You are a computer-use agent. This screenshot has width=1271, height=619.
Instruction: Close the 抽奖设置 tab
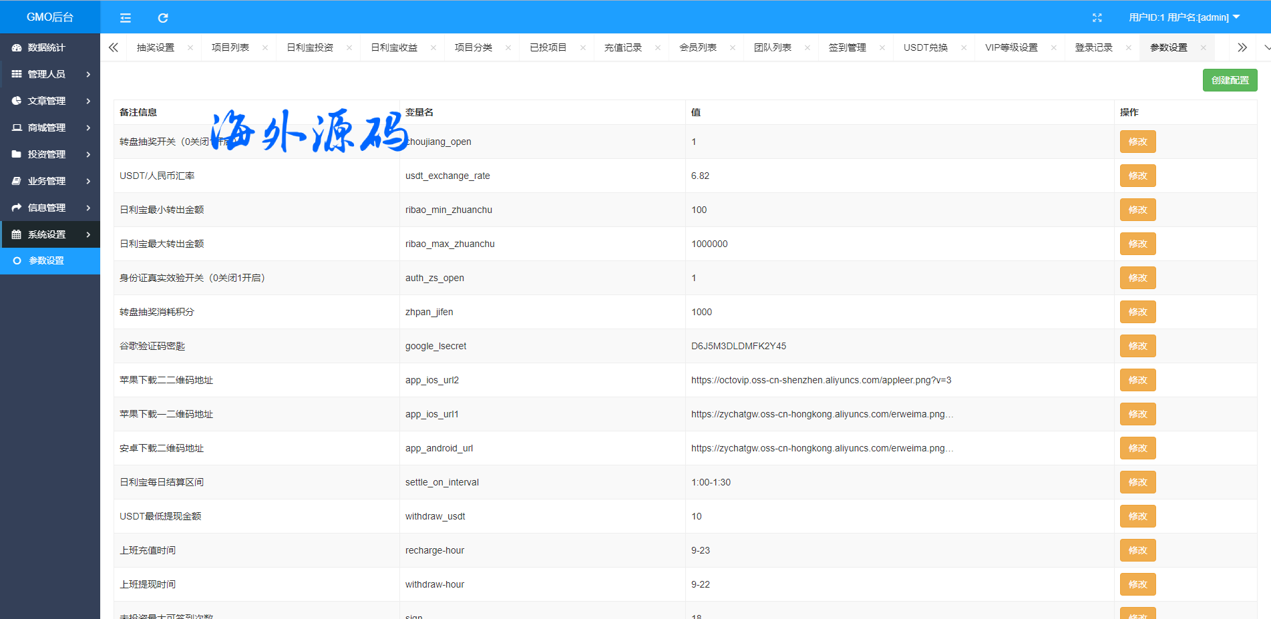pyautogui.click(x=190, y=48)
